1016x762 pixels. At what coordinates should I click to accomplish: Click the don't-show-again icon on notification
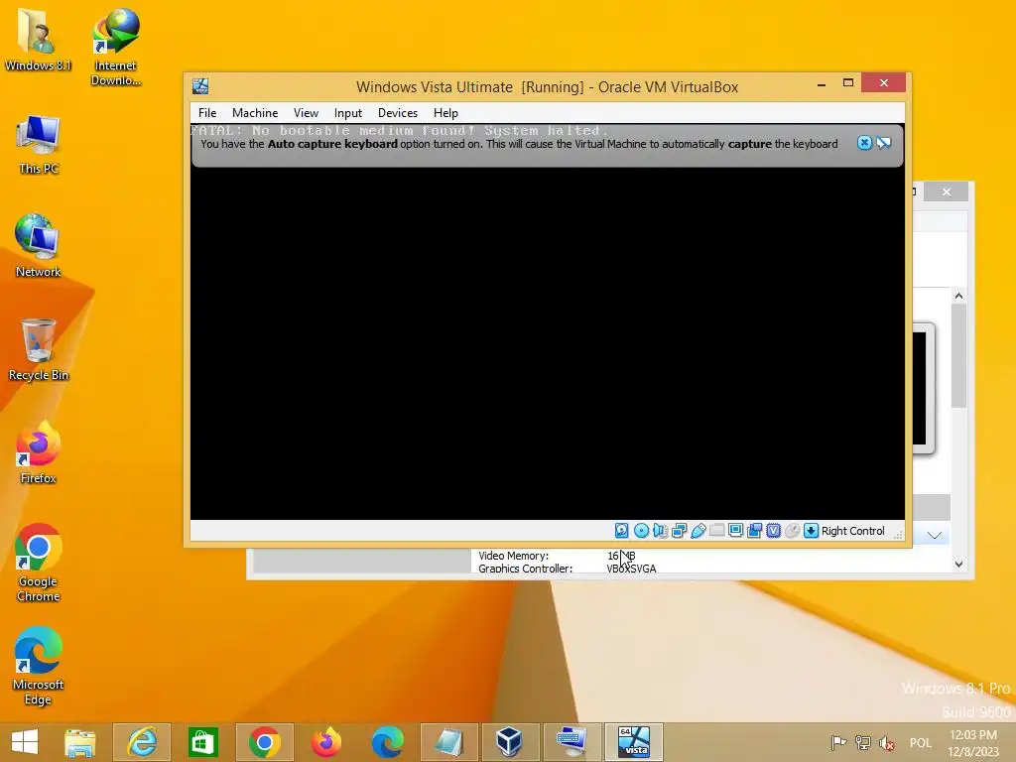click(884, 143)
